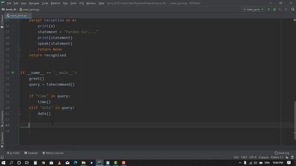Open Search Everywhere magnifier icon
The width and height of the screenshot is (296, 166).
pos(293,9)
